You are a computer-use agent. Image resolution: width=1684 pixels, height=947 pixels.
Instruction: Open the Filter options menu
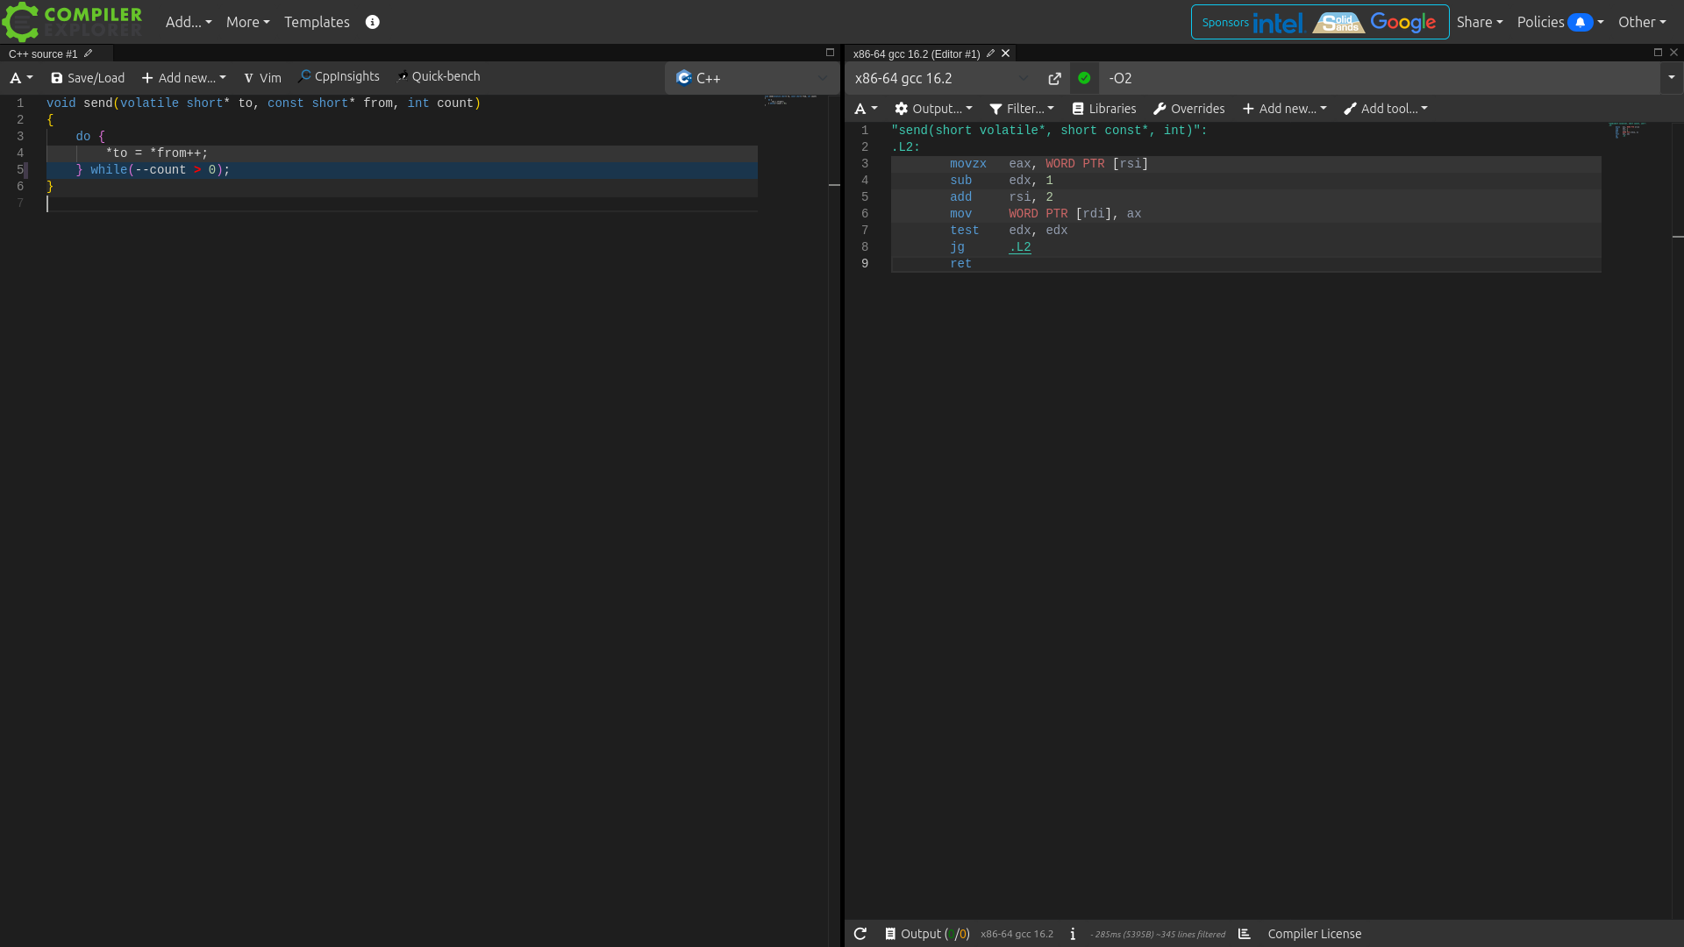tap(1022, 109)
